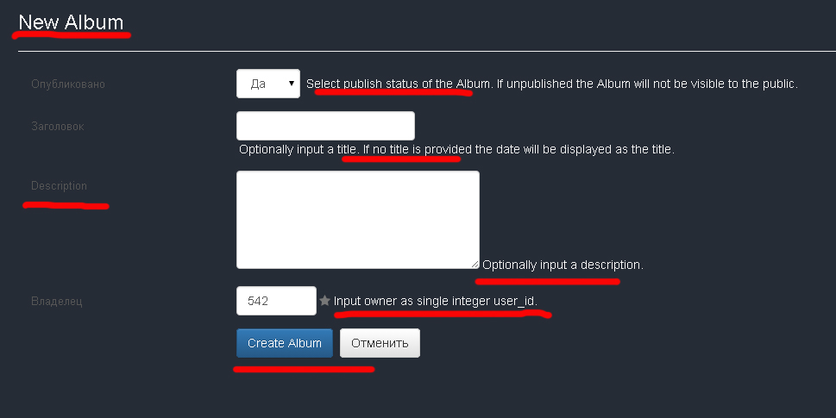Click the New Album page heading
The width and height of the screenshot is (836, 418).
pos(71,22)
